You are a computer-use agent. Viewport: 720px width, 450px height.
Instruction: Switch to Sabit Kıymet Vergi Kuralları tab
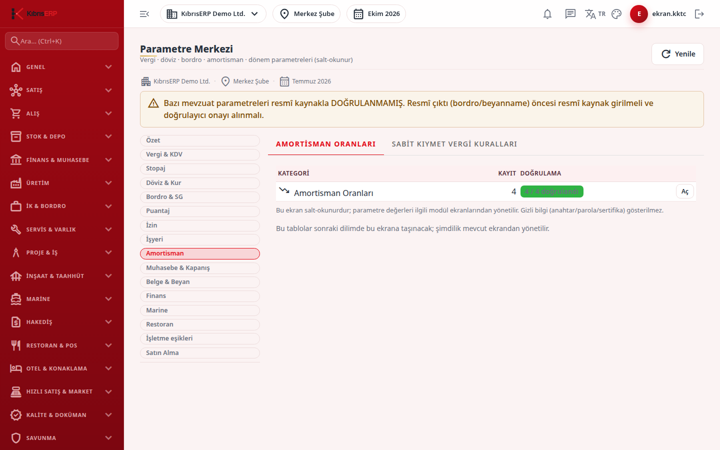[x=454, y=144]
